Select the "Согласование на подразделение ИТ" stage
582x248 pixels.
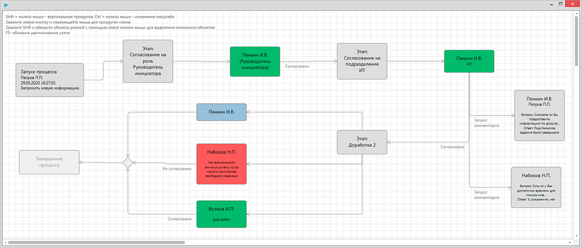point(362,61)
